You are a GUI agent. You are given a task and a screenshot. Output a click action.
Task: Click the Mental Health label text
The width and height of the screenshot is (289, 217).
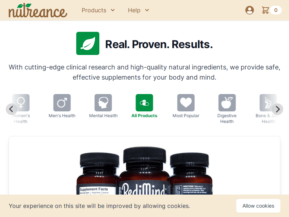103,116
